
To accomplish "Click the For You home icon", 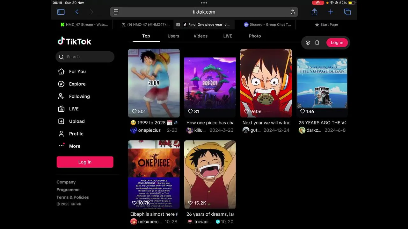I will (61, 72).
